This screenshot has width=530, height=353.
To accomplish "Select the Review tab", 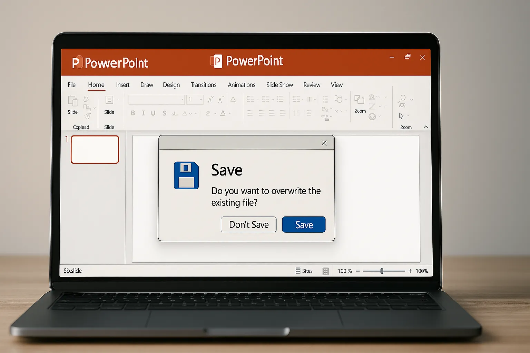I will (312, 85).
